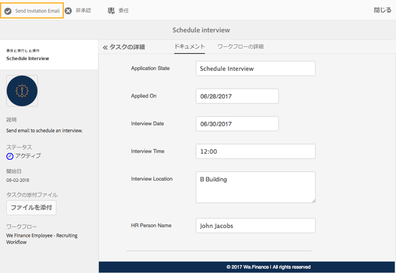Click the HR Person Name field
Viewport: 396px width, 273px height.
[x=256, y=225]
